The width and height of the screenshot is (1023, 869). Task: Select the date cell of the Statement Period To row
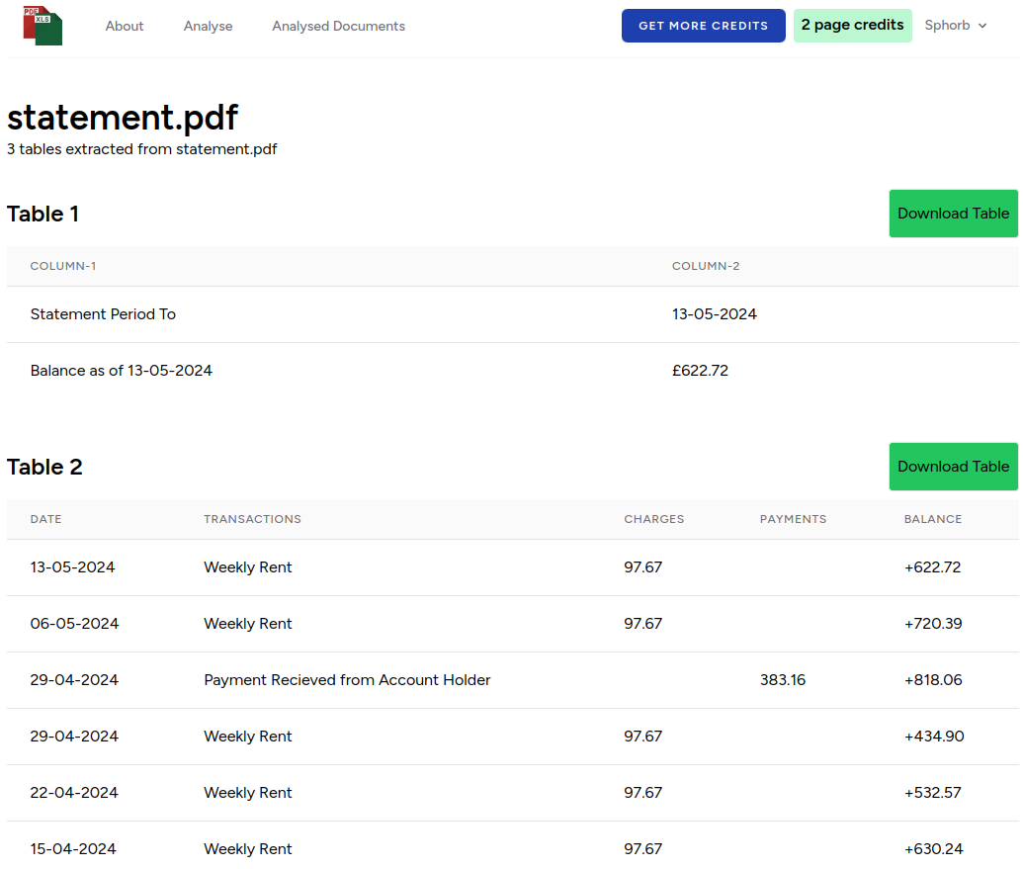[714, 314]
